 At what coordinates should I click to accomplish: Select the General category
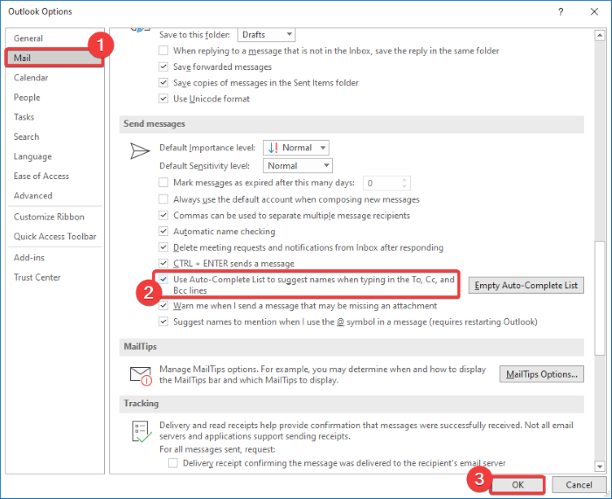[54, 38]
